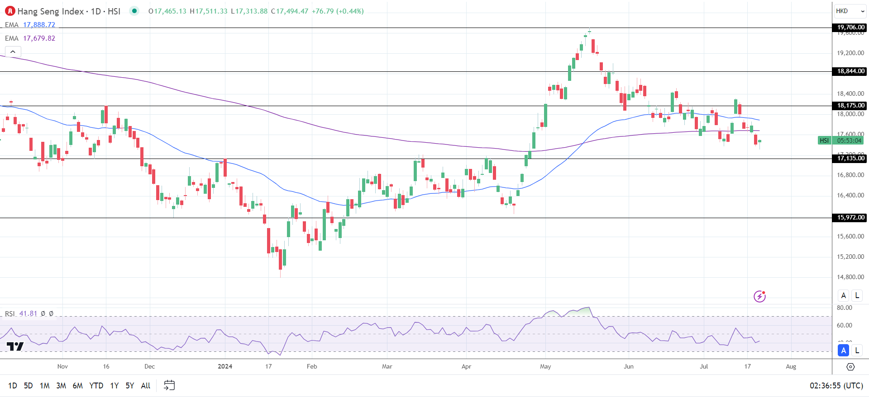
Task: Toggle log scale on the RSI pane
Action: click(x=857, y=350)
